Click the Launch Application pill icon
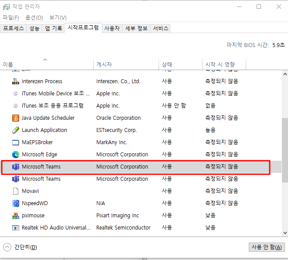Viewport: 288px width, 260px height. [16, 130]
